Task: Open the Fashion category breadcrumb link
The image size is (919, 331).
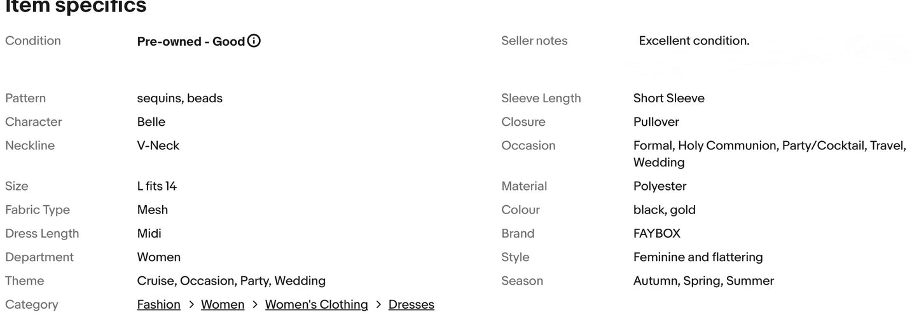Action: click(158, 305)
